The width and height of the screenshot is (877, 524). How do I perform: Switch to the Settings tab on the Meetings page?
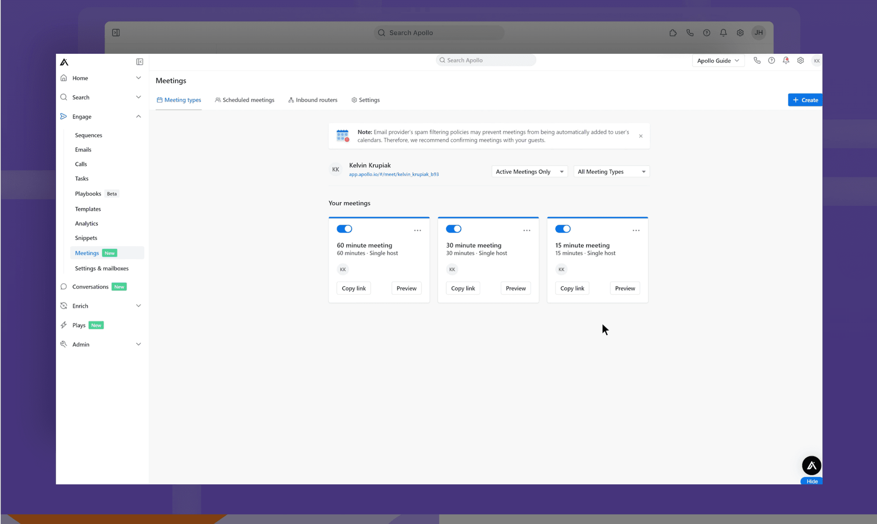coord(365,100)
